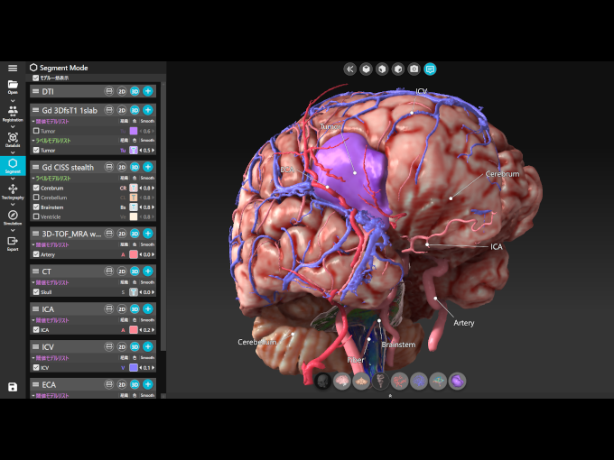Click the Export icon in sidebar

tap(13, 241)
